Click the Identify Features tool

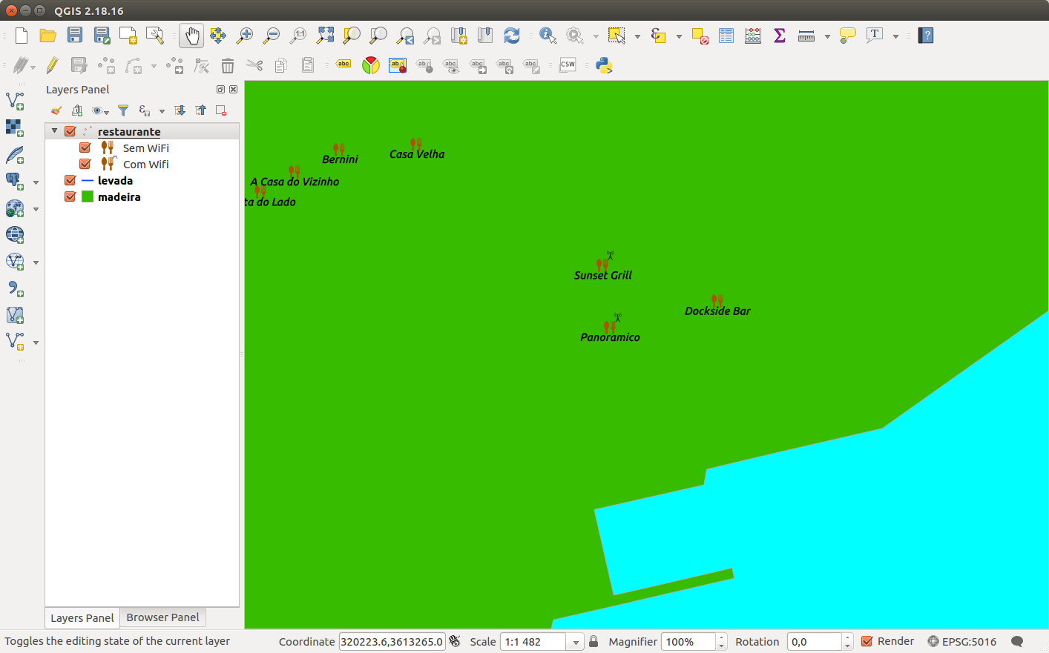[547, 36]
